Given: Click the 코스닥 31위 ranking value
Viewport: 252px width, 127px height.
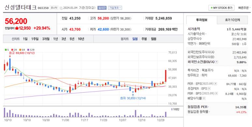Looking at the screenshot, I should (239, 34).
